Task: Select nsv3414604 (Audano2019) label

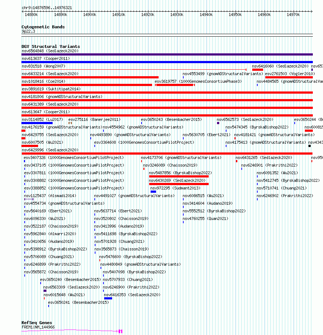Action: (x=208, y=203)
